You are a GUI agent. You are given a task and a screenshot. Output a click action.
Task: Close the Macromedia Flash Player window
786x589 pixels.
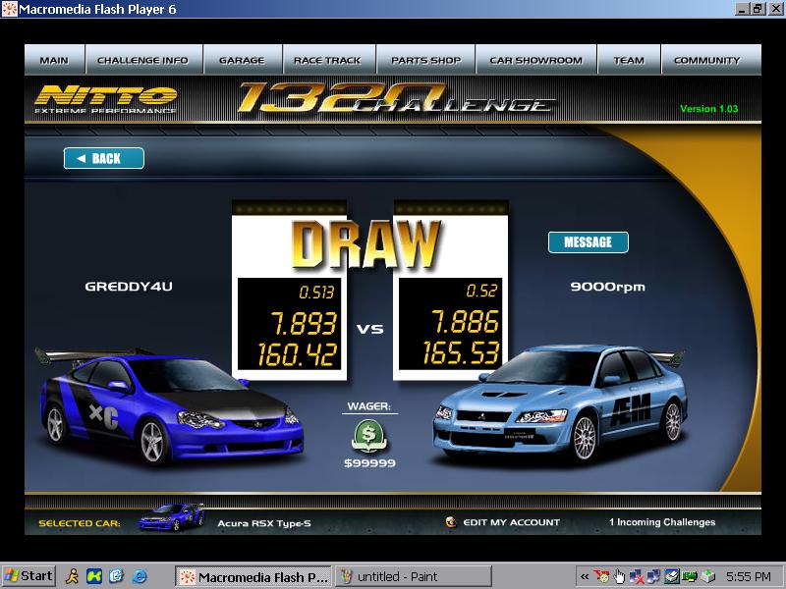[x=776, y=9]
